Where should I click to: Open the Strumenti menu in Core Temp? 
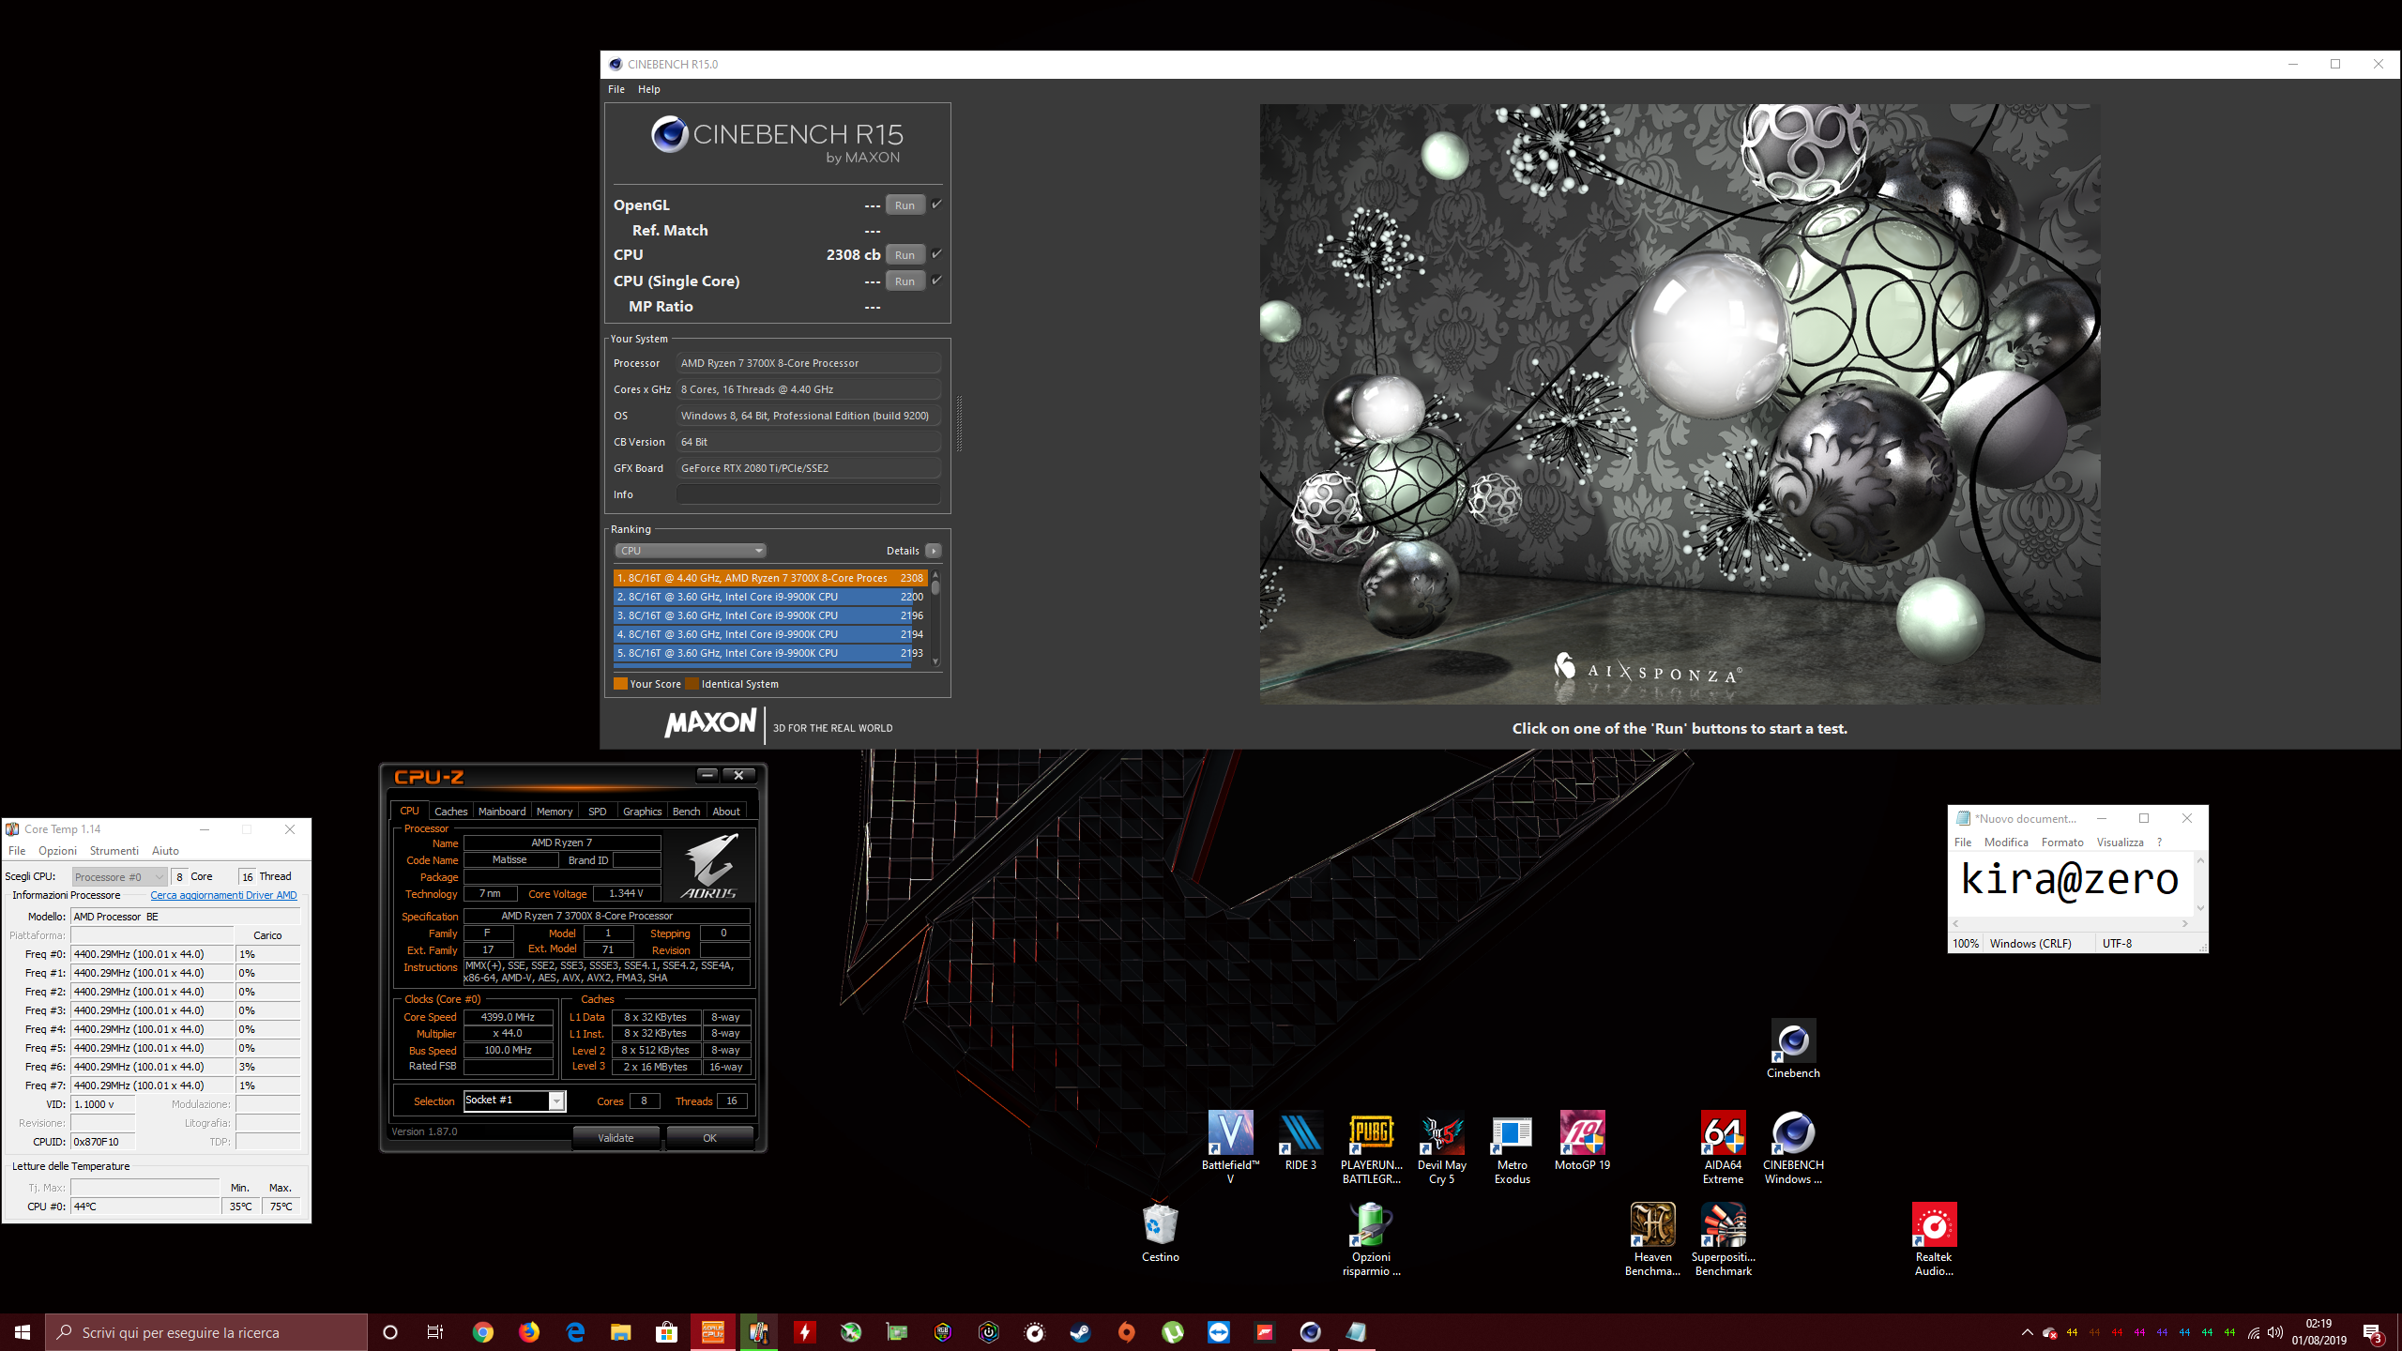click(x=114, y=851)
